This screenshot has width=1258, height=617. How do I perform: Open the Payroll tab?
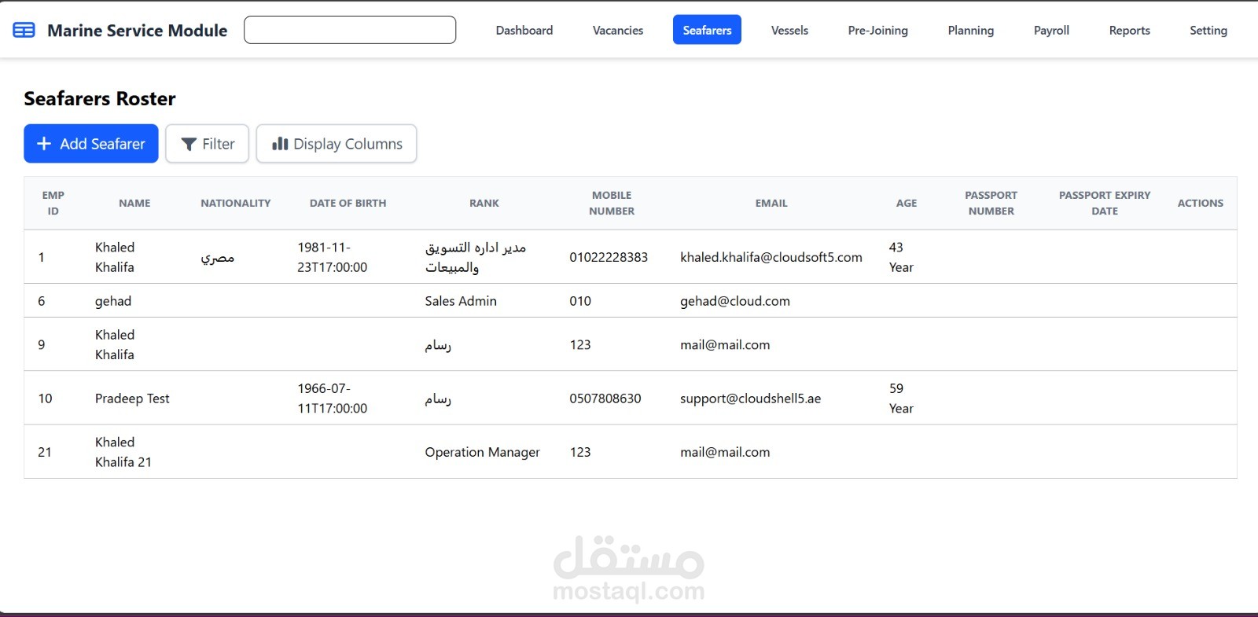[1051, 30]
